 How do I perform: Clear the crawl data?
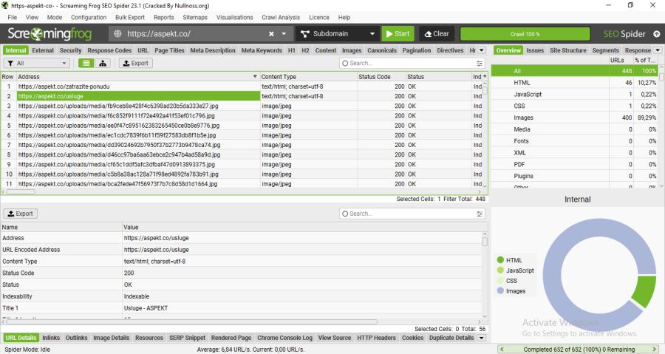click(437, 34)
